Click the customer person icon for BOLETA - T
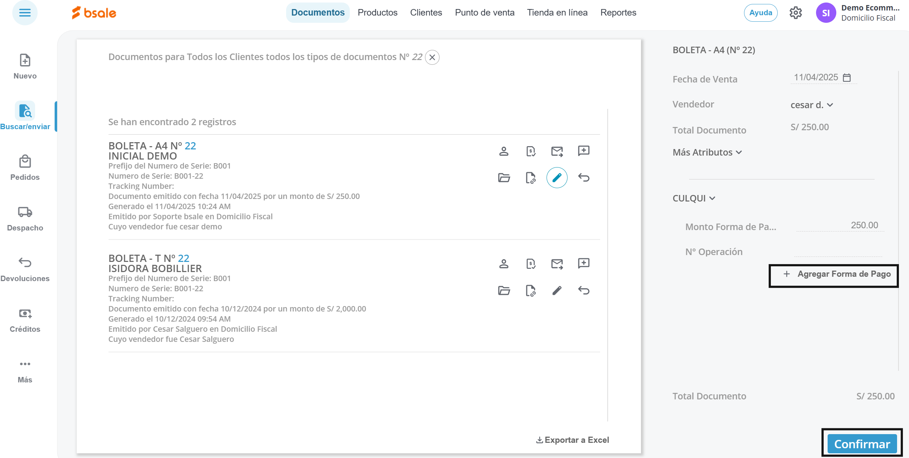Screen dimensions: 909x458 coord(504,264)
